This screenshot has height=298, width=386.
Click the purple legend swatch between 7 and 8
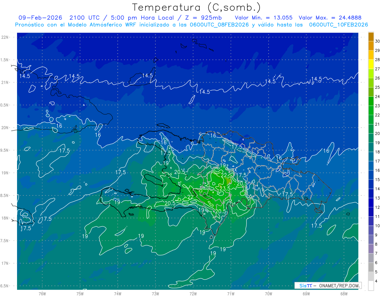(371, 249)
